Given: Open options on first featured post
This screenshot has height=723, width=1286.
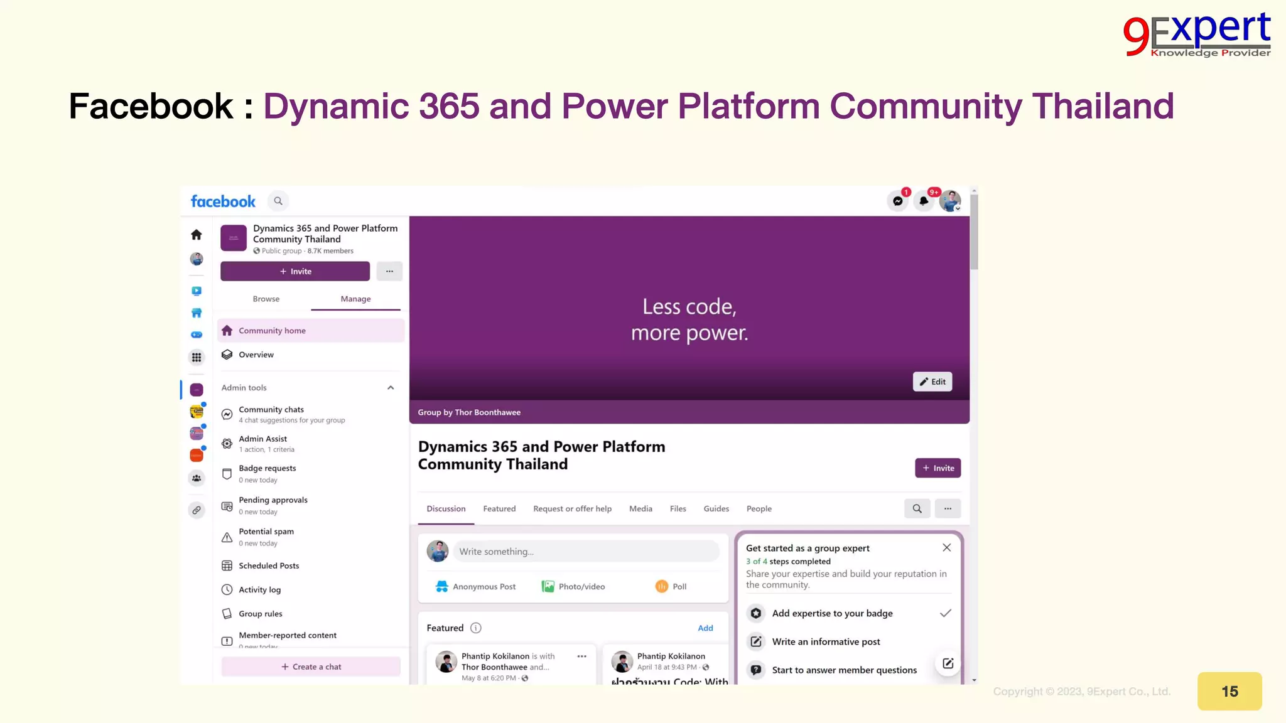Looking at the screenshot, I should point(581,656).
